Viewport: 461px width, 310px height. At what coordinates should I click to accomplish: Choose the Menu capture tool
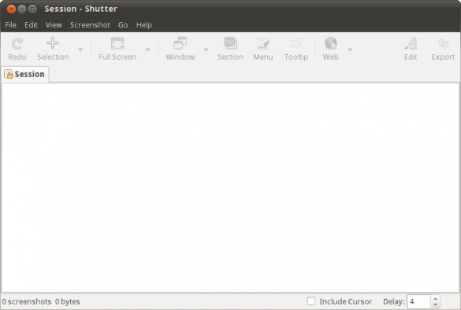263,43
